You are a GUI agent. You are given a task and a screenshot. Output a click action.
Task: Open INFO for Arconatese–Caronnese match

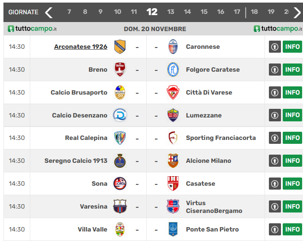click(x=292, y=47)
